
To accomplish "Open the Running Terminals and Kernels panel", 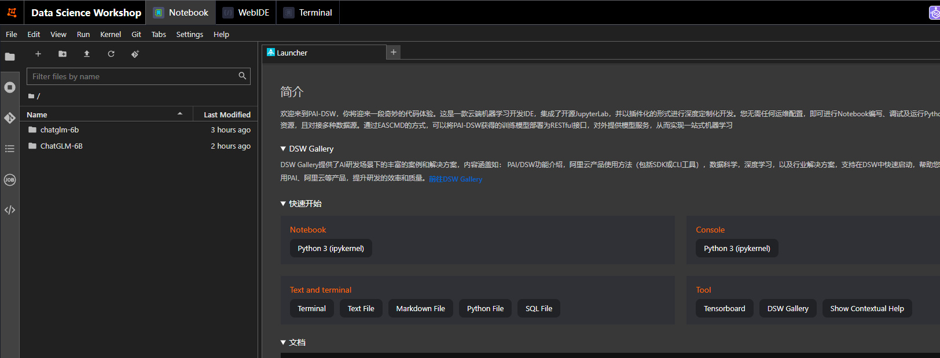I will click(x=10, y=87).
